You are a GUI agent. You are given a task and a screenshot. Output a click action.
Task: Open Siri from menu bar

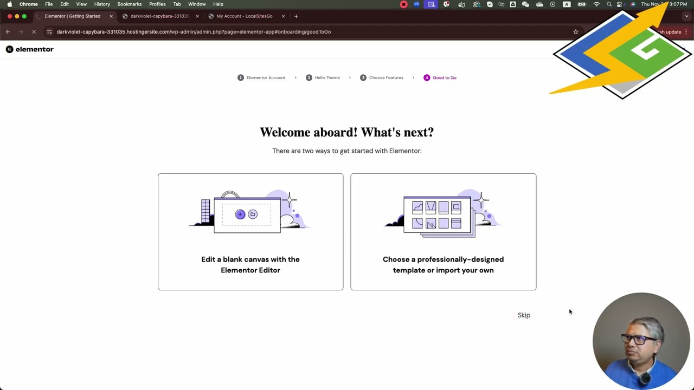coord(633,4)
